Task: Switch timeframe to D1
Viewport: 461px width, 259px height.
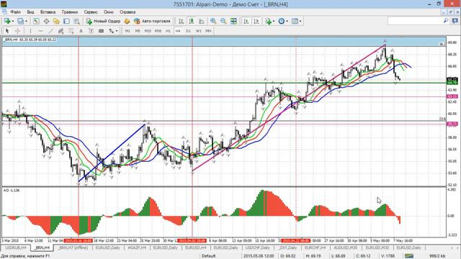Action: [x=188, y=31]
